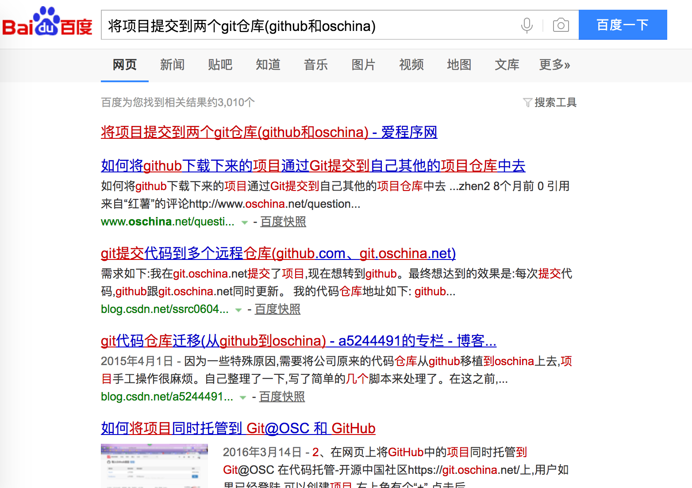
Task: Click the blog.csdn.net/a5244491... URL
Action: (167, 396)
